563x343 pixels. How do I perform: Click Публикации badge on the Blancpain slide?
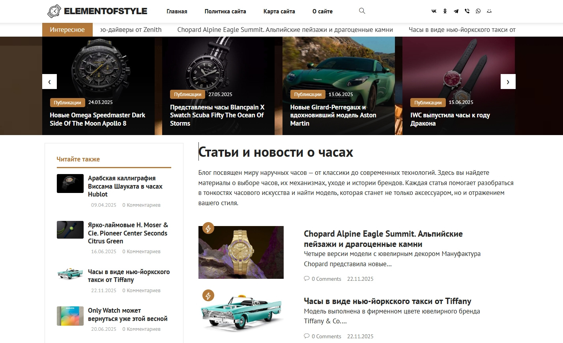188,95
